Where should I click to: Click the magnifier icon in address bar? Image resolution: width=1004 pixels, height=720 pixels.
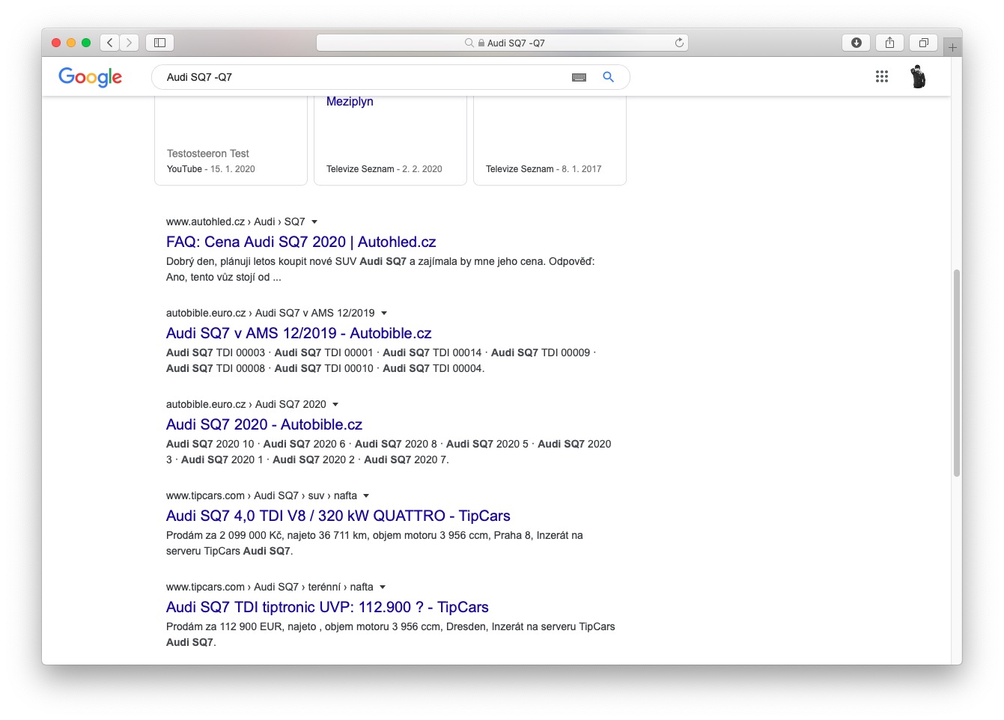pyautogui.click(x=469, y=43)
